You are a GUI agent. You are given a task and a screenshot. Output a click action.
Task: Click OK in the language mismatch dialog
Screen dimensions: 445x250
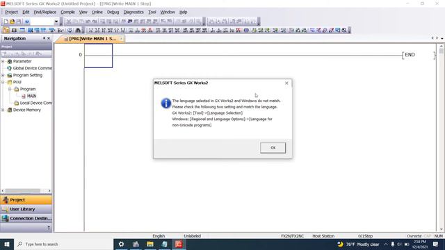pos(273,148)
